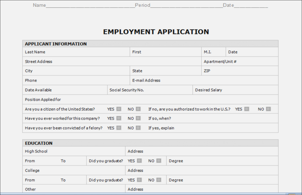Check NO for convicted of a felony

coord(138,128)
